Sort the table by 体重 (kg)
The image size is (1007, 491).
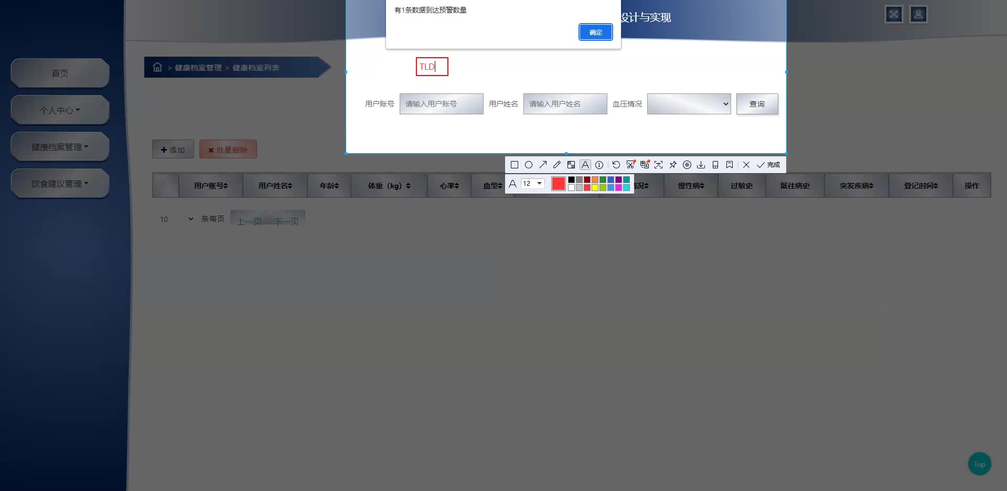click(x=389, y=186)
